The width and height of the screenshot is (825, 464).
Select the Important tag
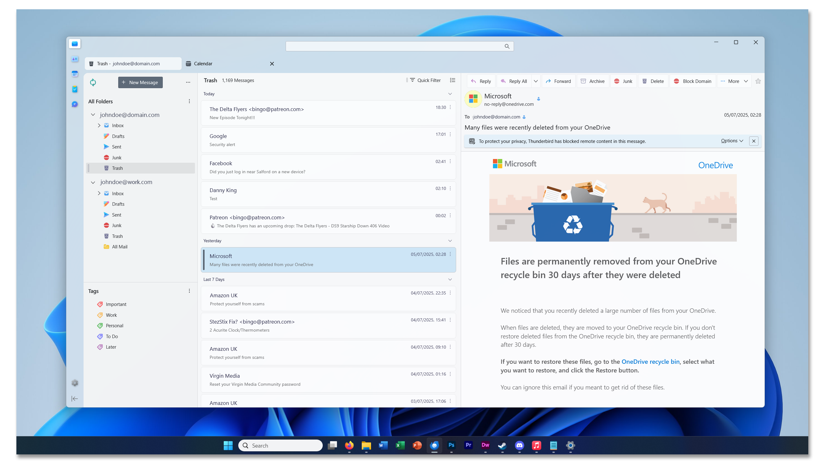(116, 304)
